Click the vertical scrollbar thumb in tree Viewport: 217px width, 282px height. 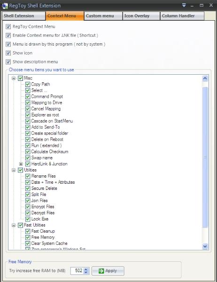205,157
